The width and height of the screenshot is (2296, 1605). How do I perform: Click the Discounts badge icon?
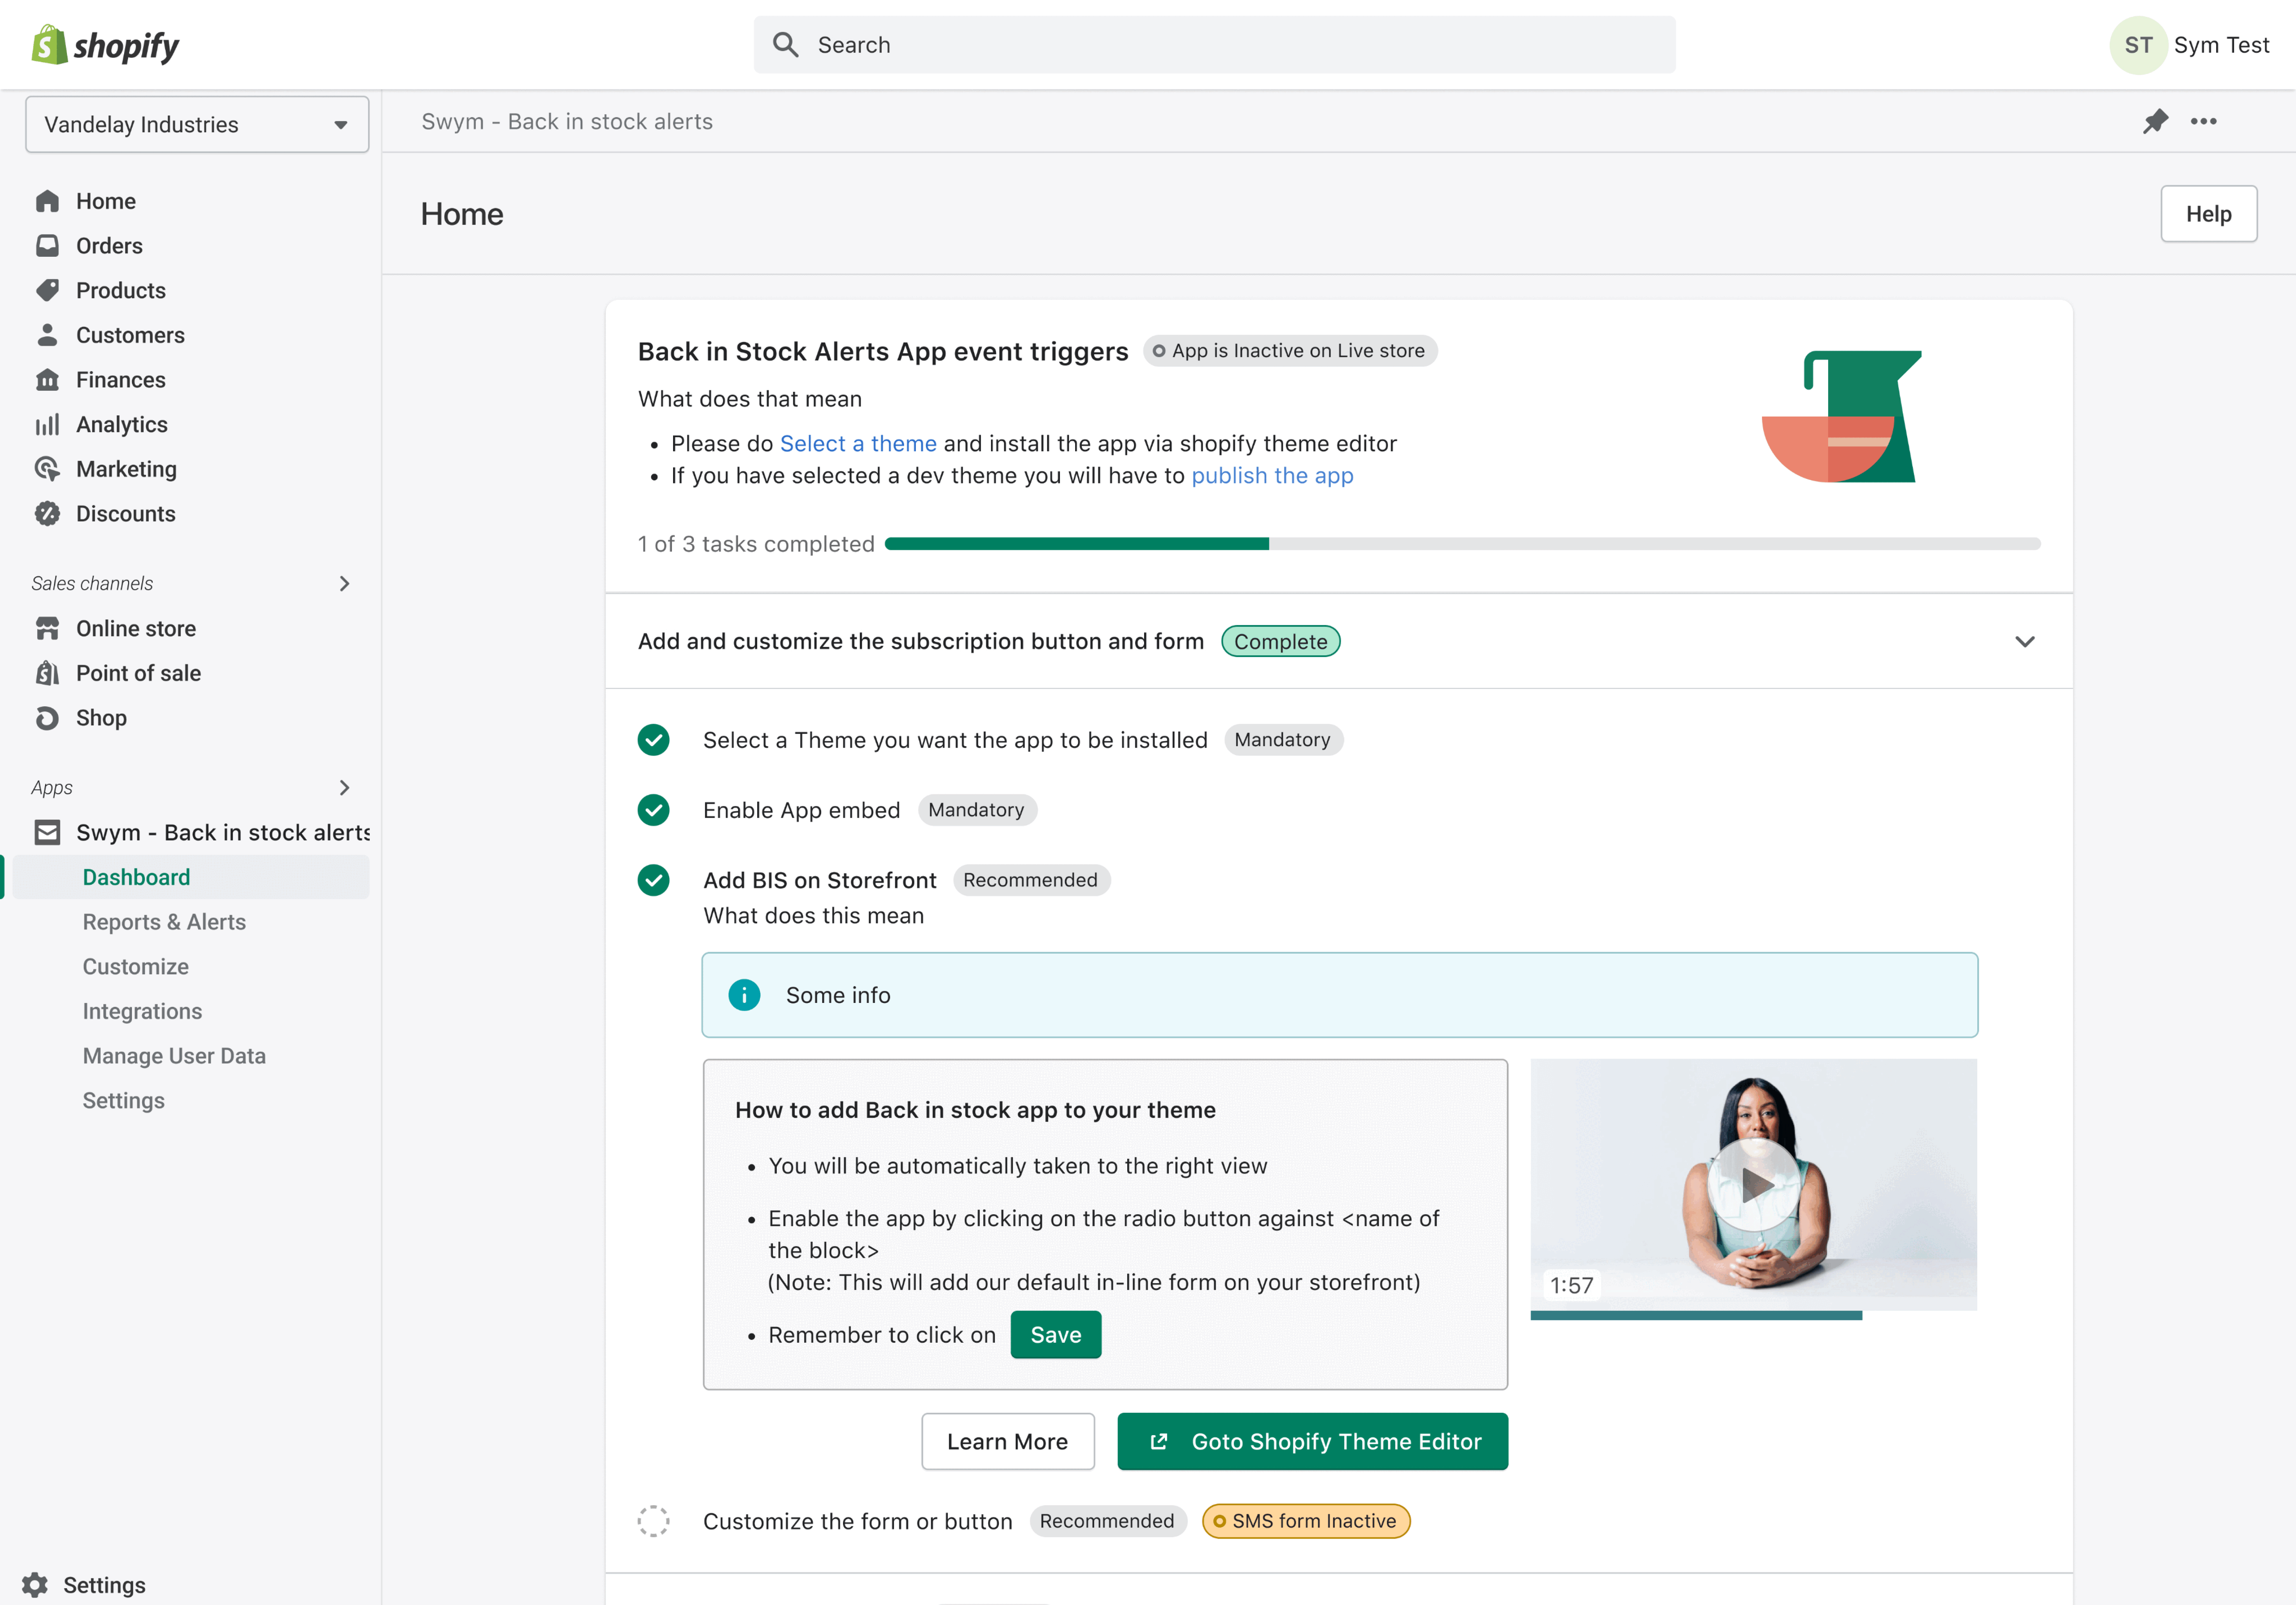[47, 514]
